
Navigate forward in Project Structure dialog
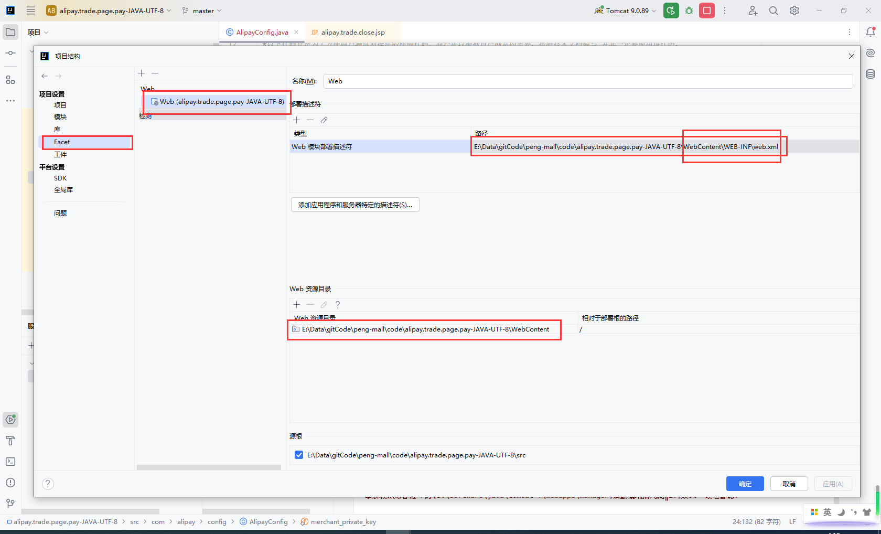pos(58,76)
